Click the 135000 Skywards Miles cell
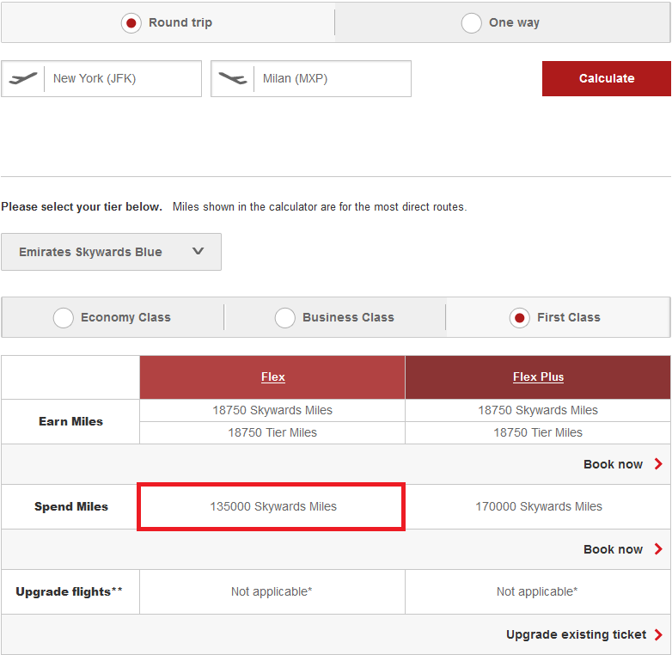This screenshot has width=672, height=655. [272, 506]
